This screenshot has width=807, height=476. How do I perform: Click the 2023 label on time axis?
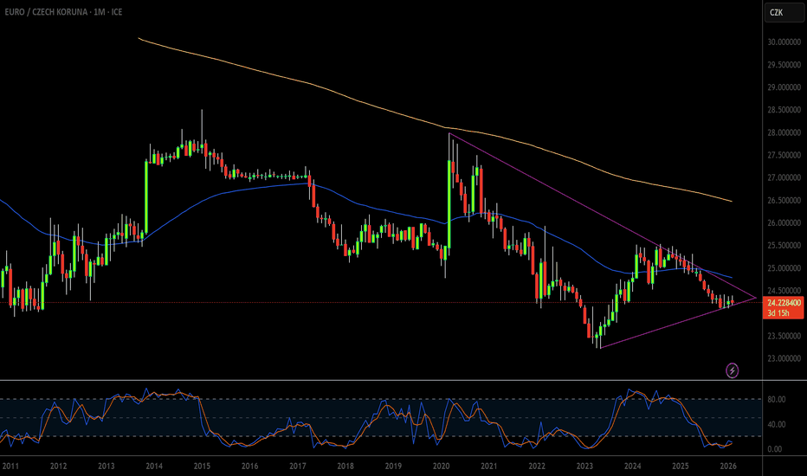tap(584, 466)
